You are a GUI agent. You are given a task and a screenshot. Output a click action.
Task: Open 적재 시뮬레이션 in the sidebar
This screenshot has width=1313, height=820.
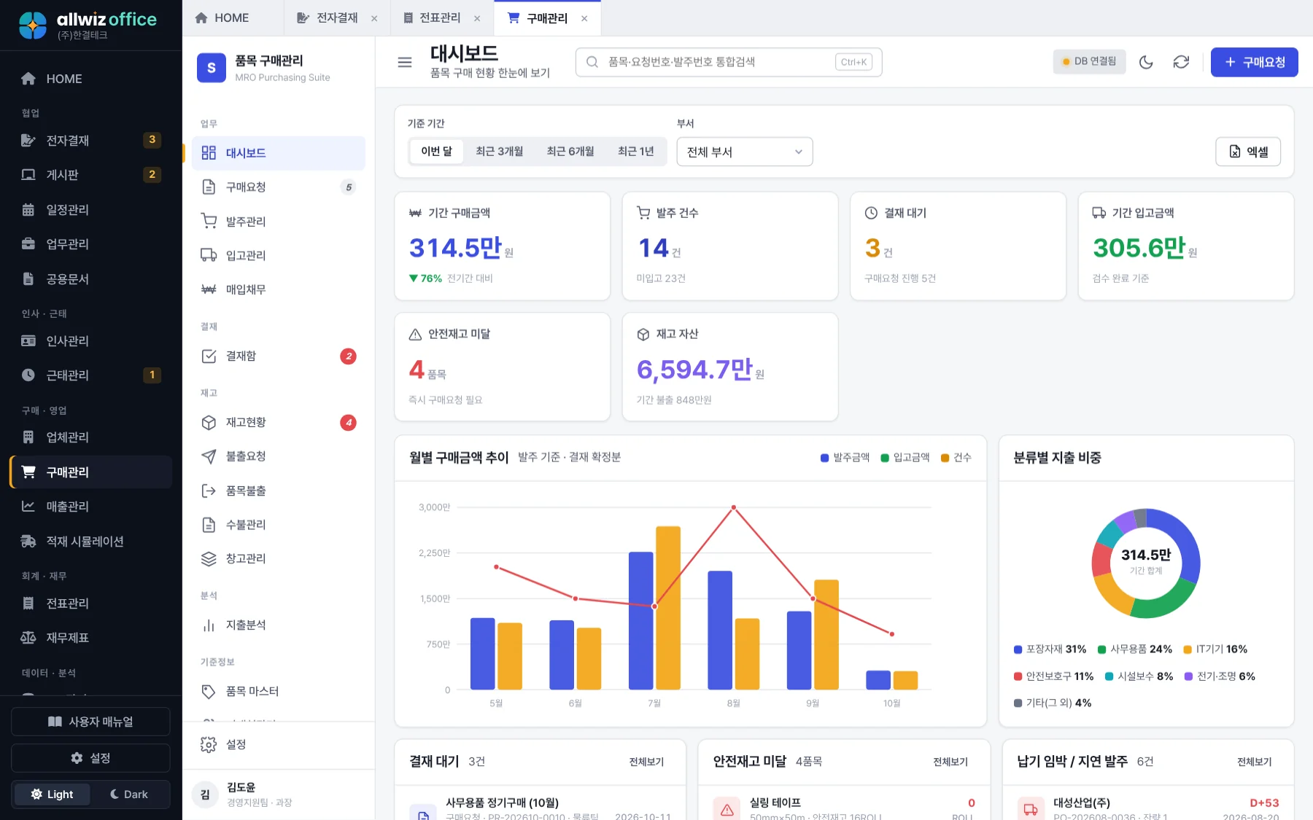pos(91,541)
